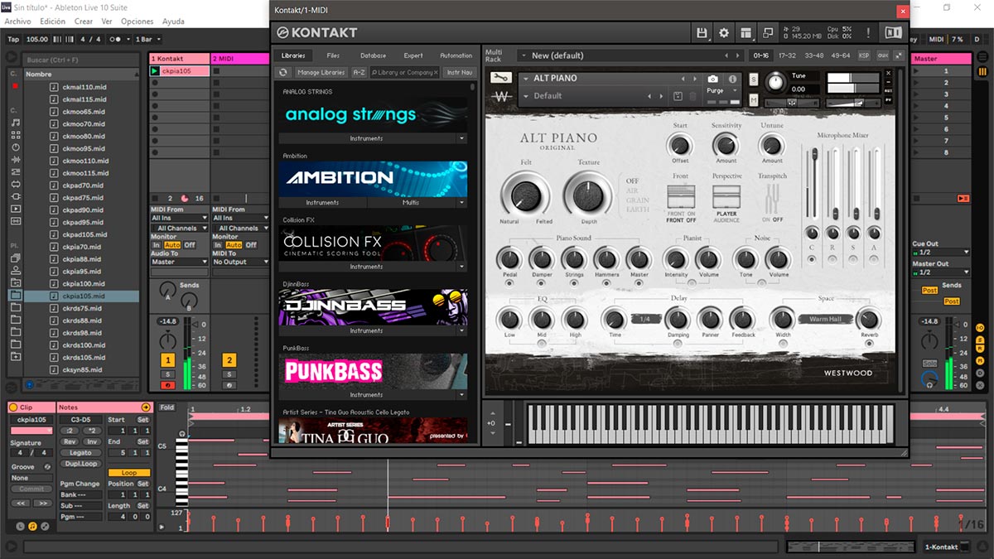This screenshot has width=994, height=559.
Task: Toggle Ableton track 2 activator button
Action: tap(229, 360)
